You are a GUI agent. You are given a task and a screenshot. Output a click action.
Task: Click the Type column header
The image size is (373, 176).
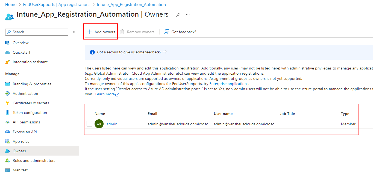[345, 114]
